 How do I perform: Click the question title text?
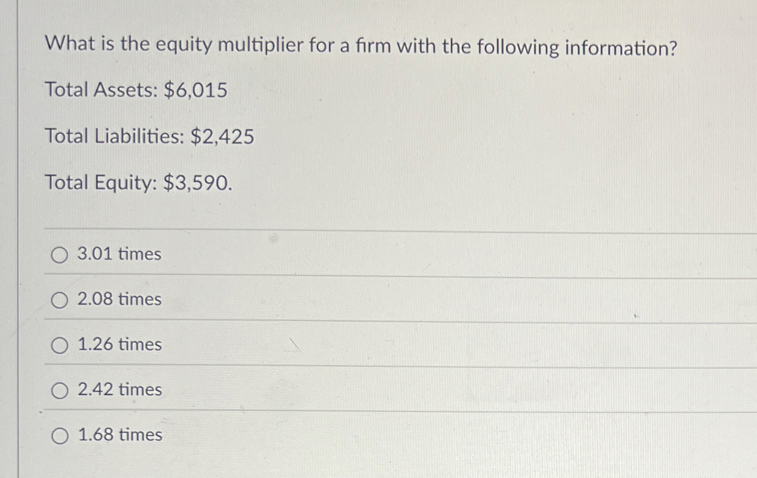359,46
